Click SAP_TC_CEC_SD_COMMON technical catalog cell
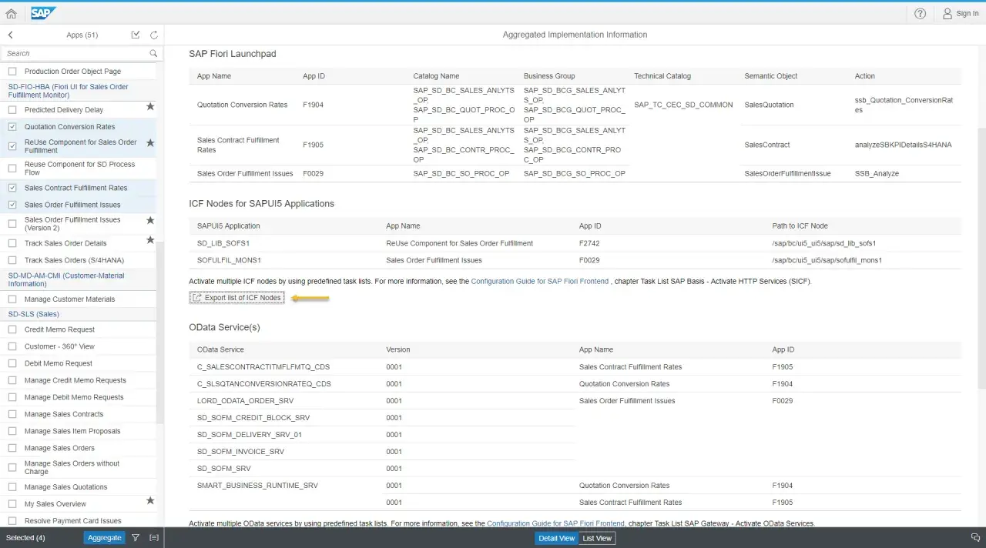The image size is (986, 548). pos(683,105)
